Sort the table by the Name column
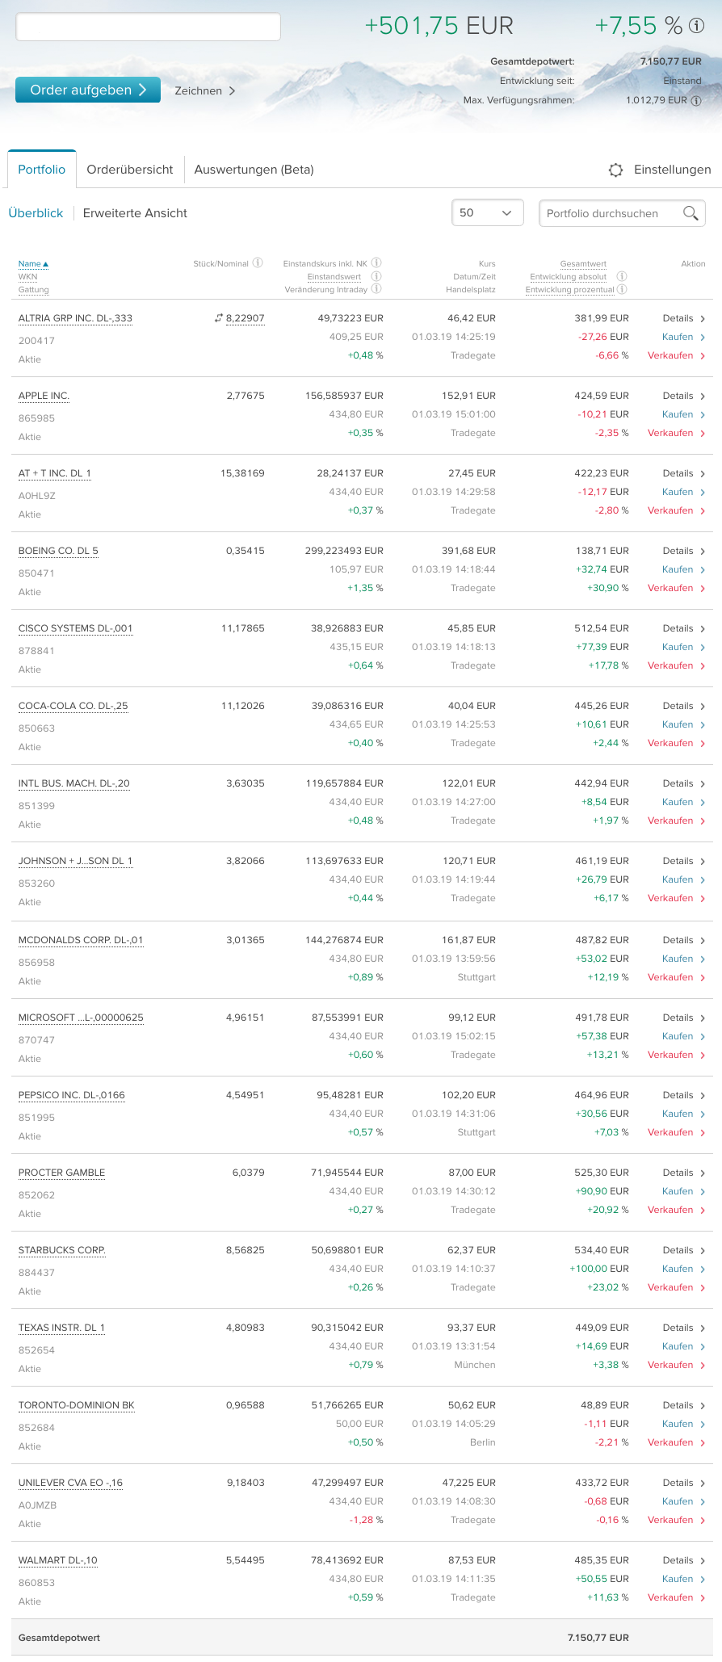This screenshot has width=722, height=1662. (x=33, y=264)
